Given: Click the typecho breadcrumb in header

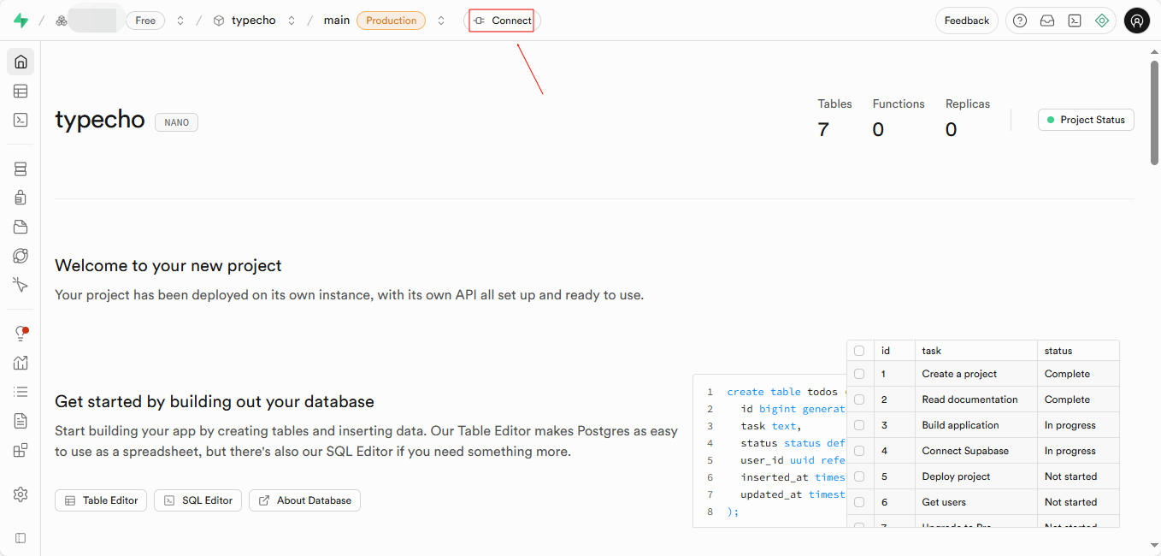Looking at the screenshot, I should click(x=253, y=21).
